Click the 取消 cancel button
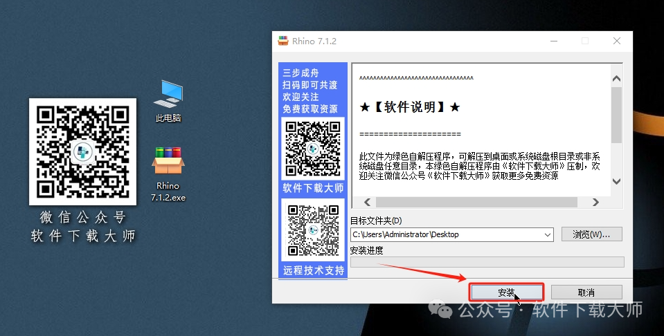This screenshot has height=336, width=664. coord(586,292)
